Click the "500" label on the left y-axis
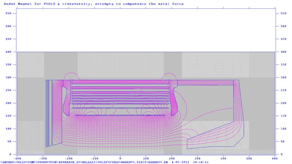292x164 pixels. pyautogui.click(x=8, y=26)
